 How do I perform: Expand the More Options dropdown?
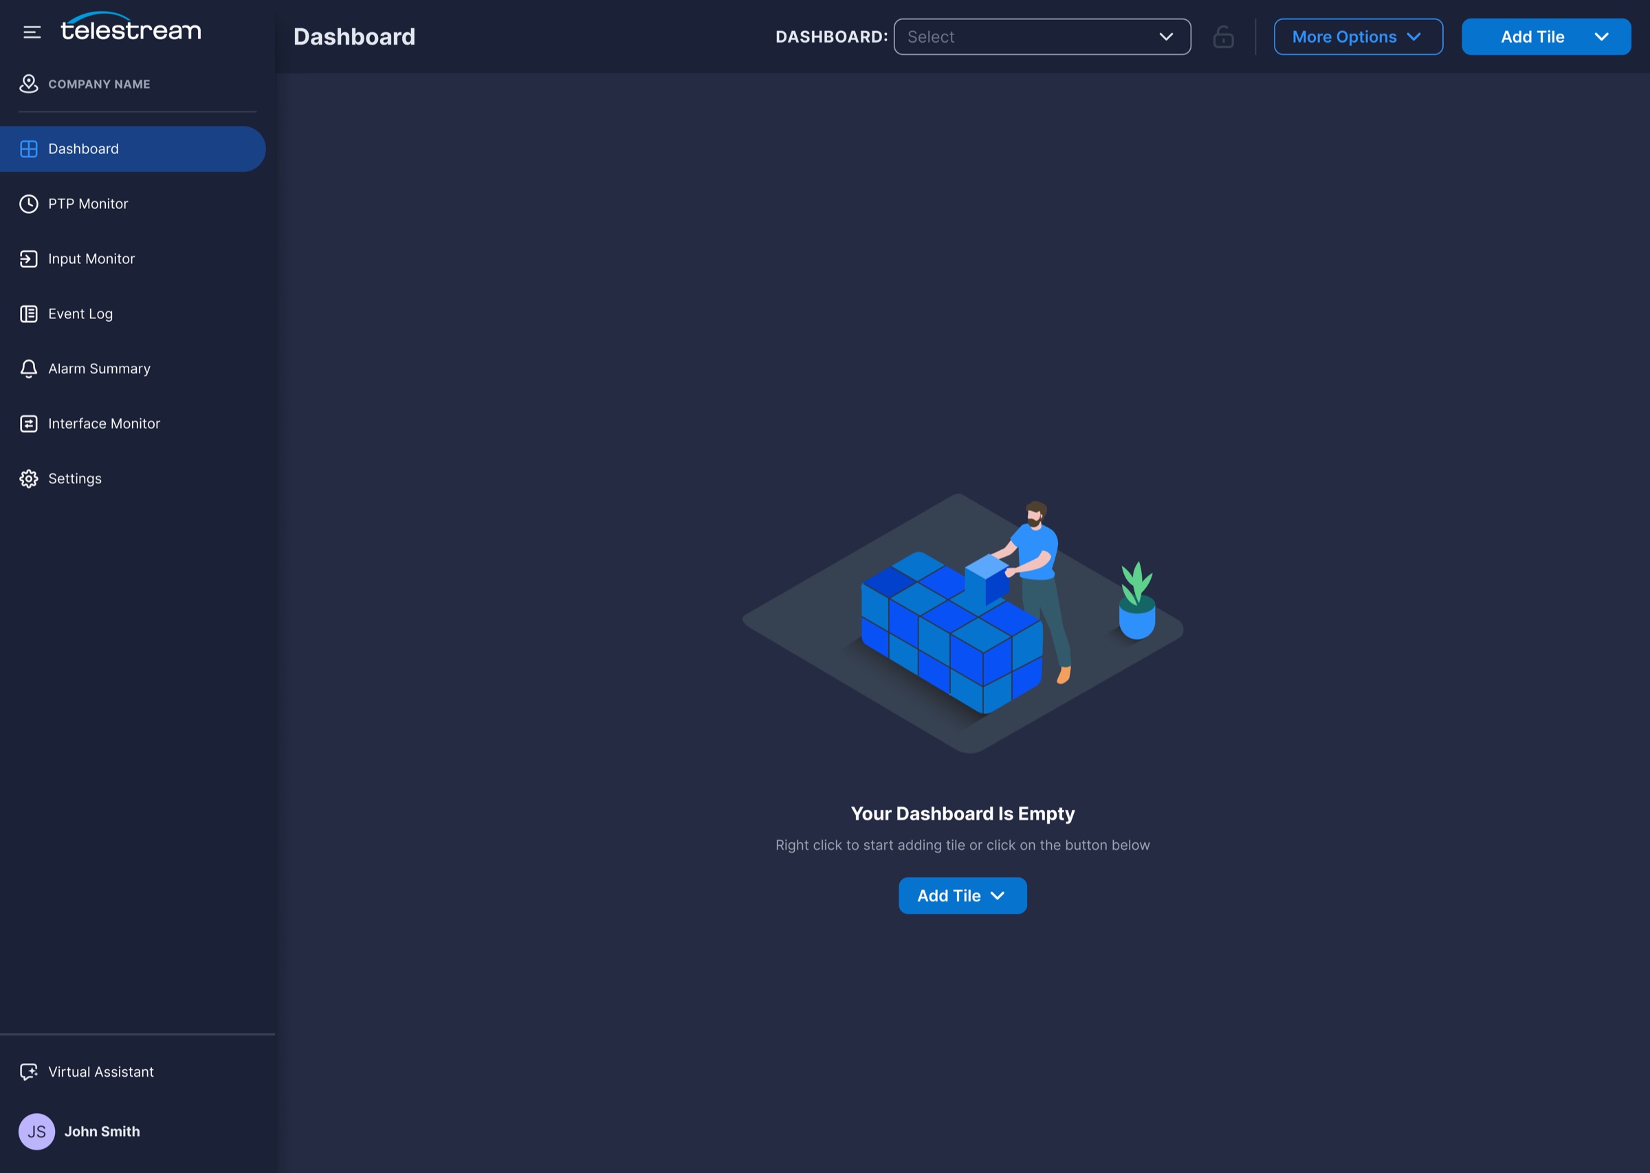1358,37
